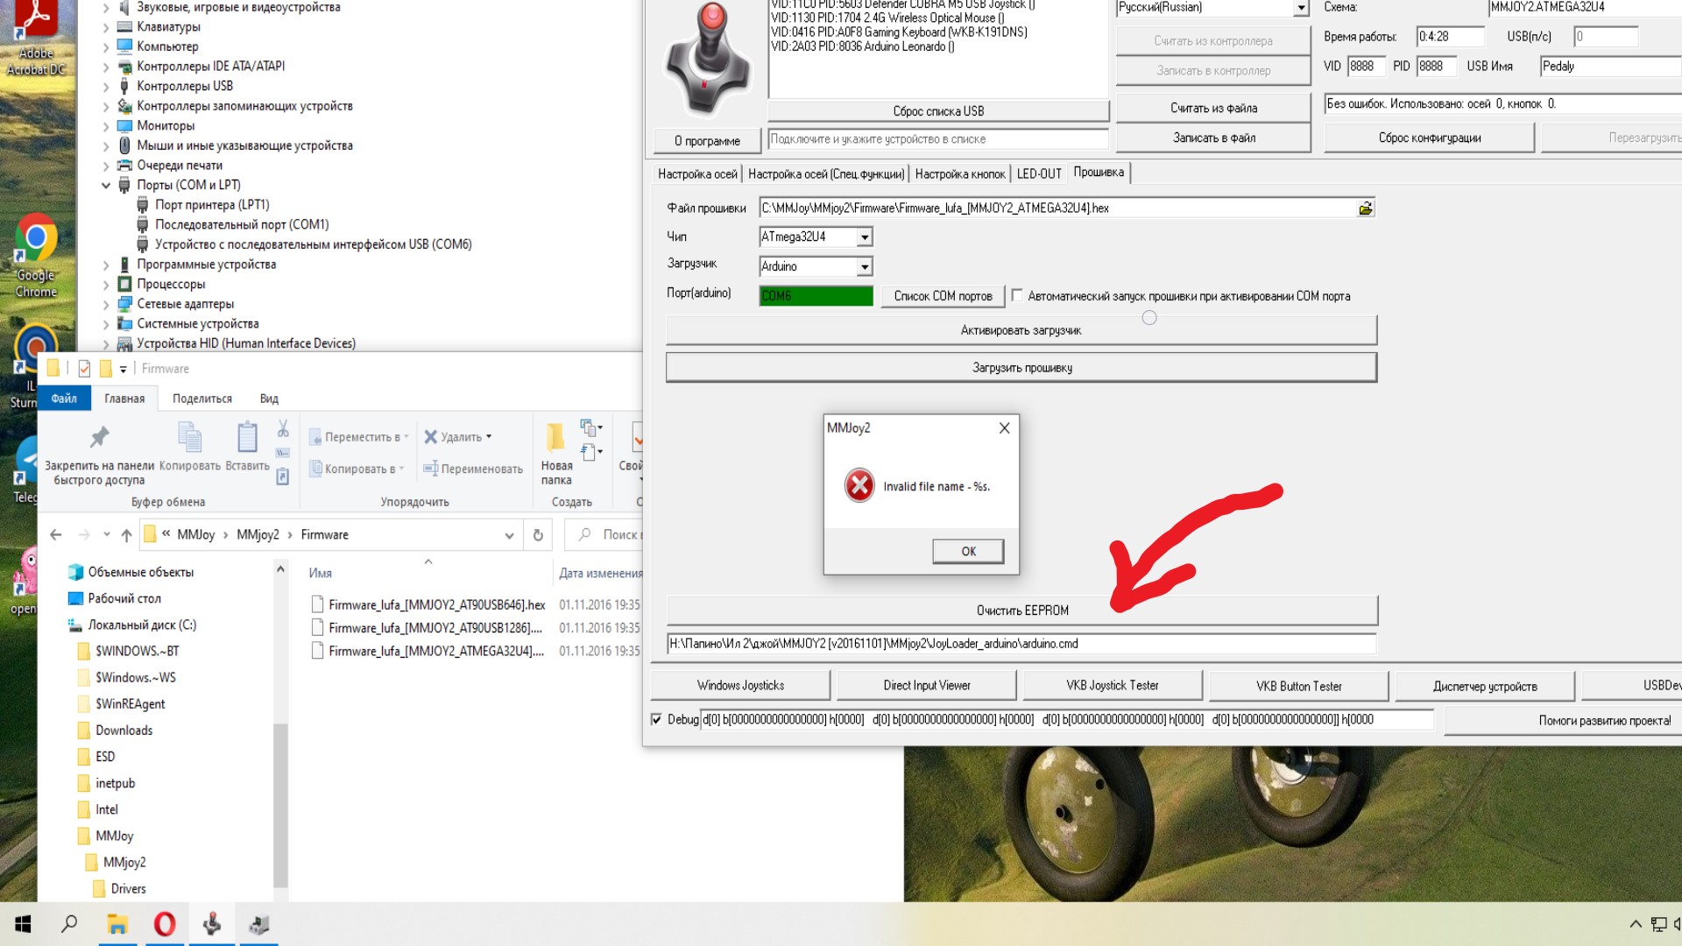Image resolution: width=1682 pixels, height=946 pixels.
Task: Enable automatic firmware launch on COM activation
Action: click(x=1017, y=296)
